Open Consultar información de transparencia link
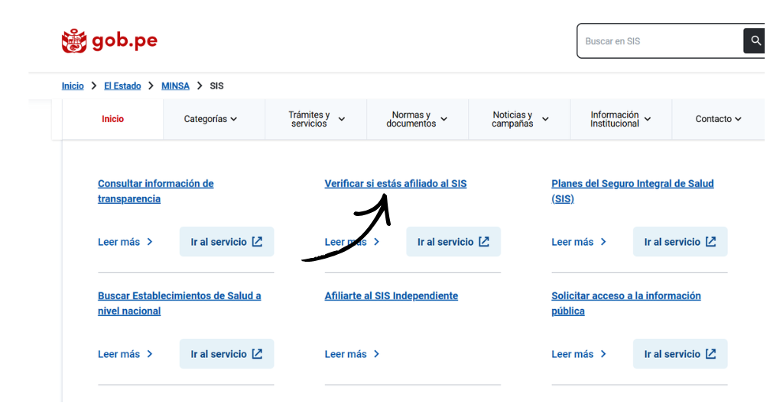This screenshot has height=409, width=783. (x=155, y=192)
